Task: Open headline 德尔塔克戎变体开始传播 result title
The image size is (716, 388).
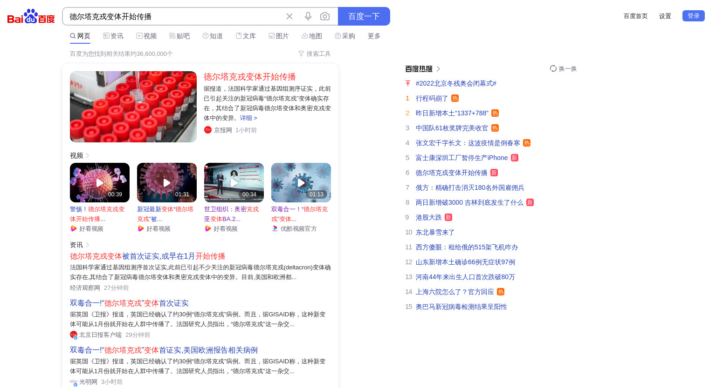Action: [x=250, y=77]
